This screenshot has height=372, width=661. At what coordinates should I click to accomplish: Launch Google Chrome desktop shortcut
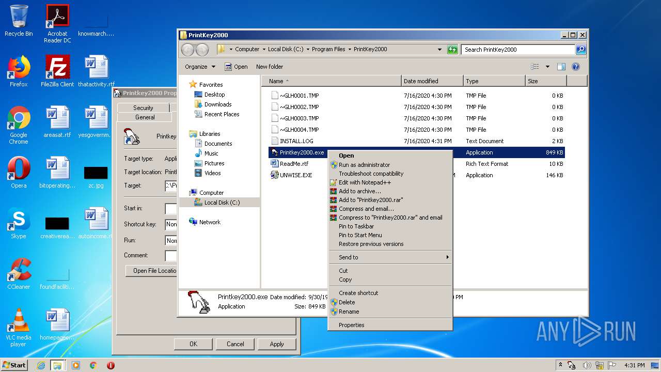pyautogui.click(x=19, y=125)
